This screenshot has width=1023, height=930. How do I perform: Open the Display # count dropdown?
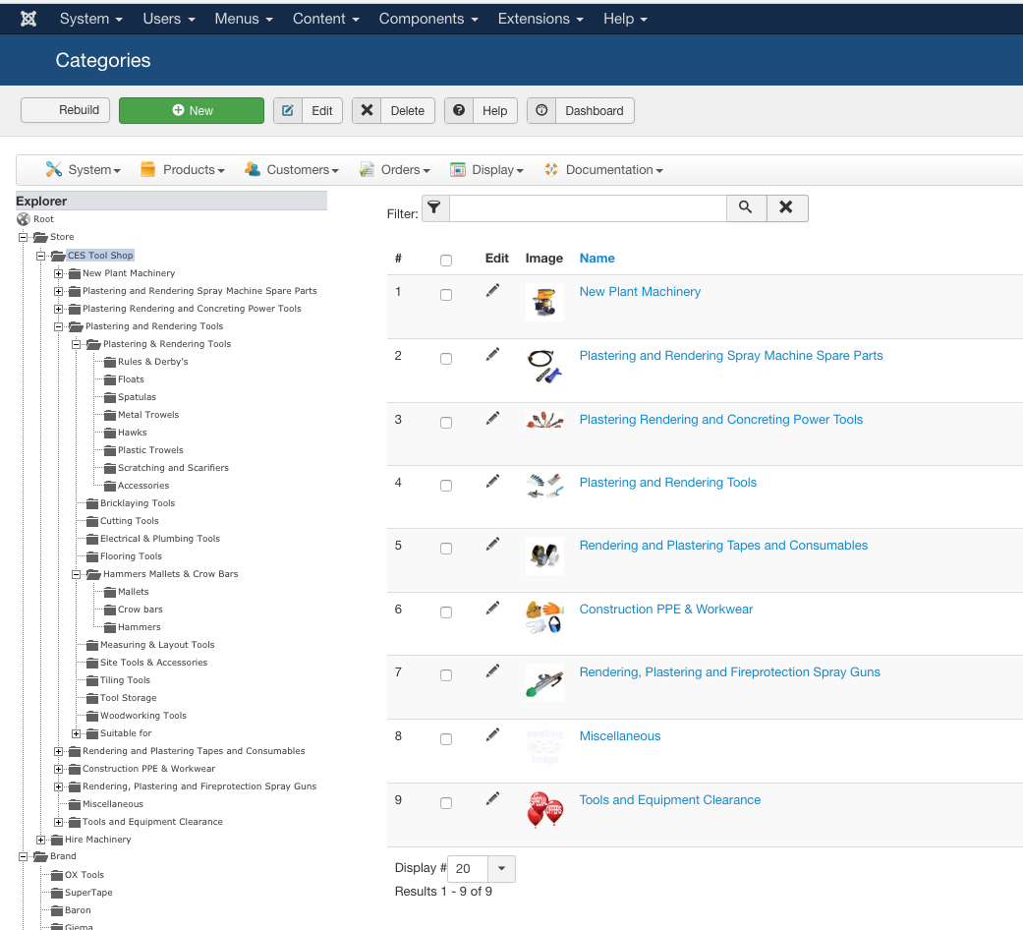(x=501, y=868)
